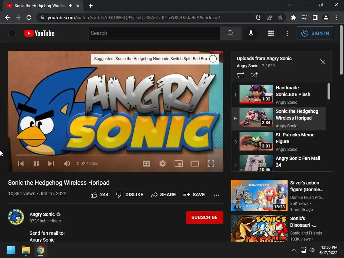Click the page vertical scrollbar
The height and width of the screenshot is (258, 344).
[341, 50]
